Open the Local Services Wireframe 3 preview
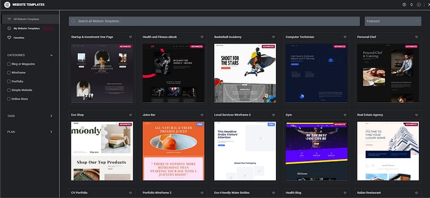430x198 pixels. click(x=245, y=151)
